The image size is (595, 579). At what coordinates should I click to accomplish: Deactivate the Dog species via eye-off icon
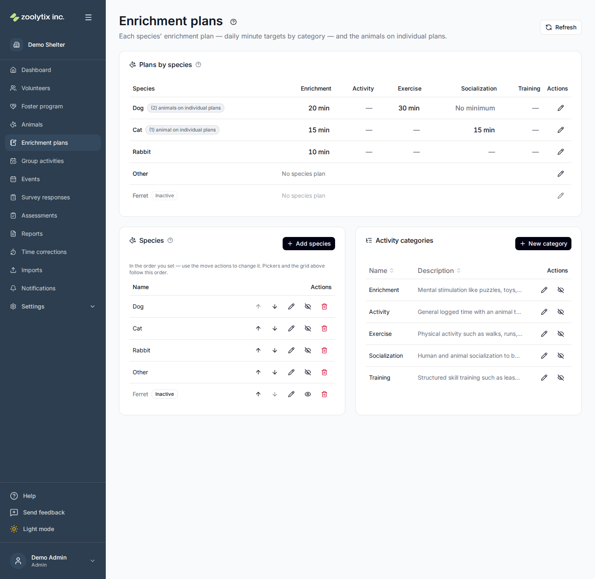308,306
